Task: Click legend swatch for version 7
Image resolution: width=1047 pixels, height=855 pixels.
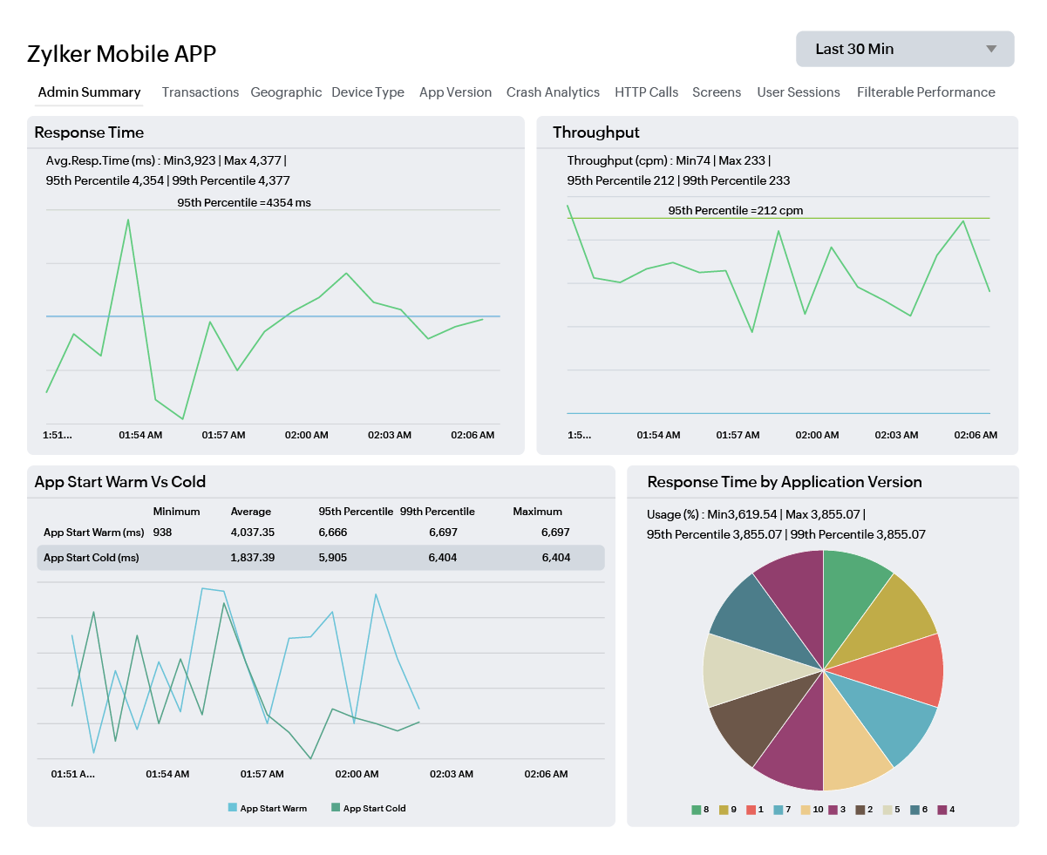Action: pos(778,810)
